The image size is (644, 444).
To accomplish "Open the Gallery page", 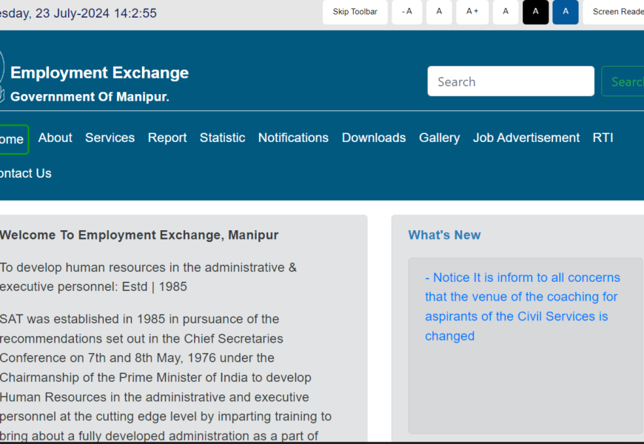I will pyautogui.click(x=439, y=138).
